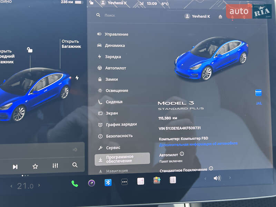
Task: Open the equalizer controls in media player
Action: tap(56, 166)
